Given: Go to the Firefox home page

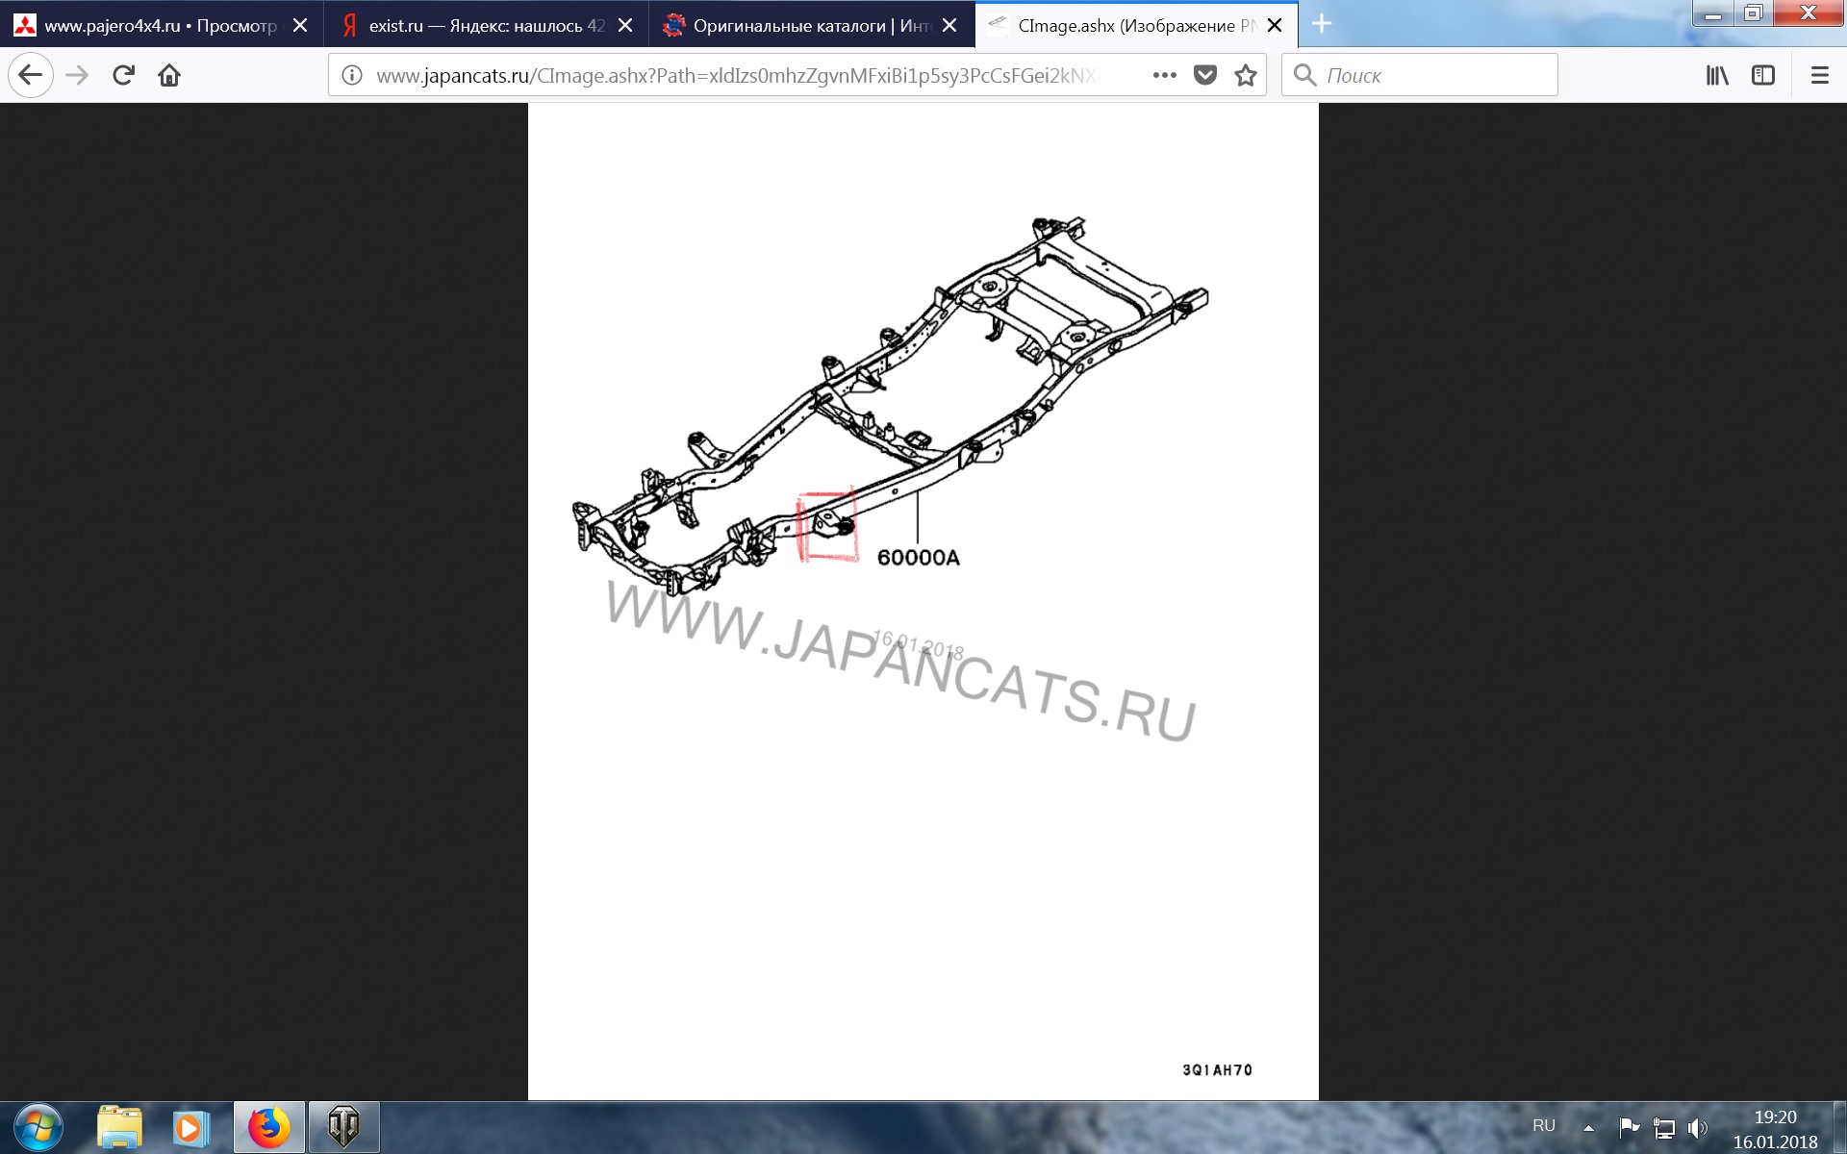Looking at the screenshot, I should coord(169,75).
